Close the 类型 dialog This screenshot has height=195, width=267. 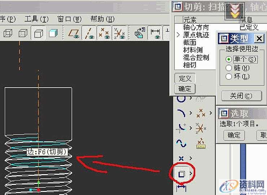(259, 39)
